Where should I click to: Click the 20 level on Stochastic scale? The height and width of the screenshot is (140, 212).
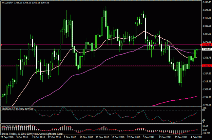tap(204, 120)
